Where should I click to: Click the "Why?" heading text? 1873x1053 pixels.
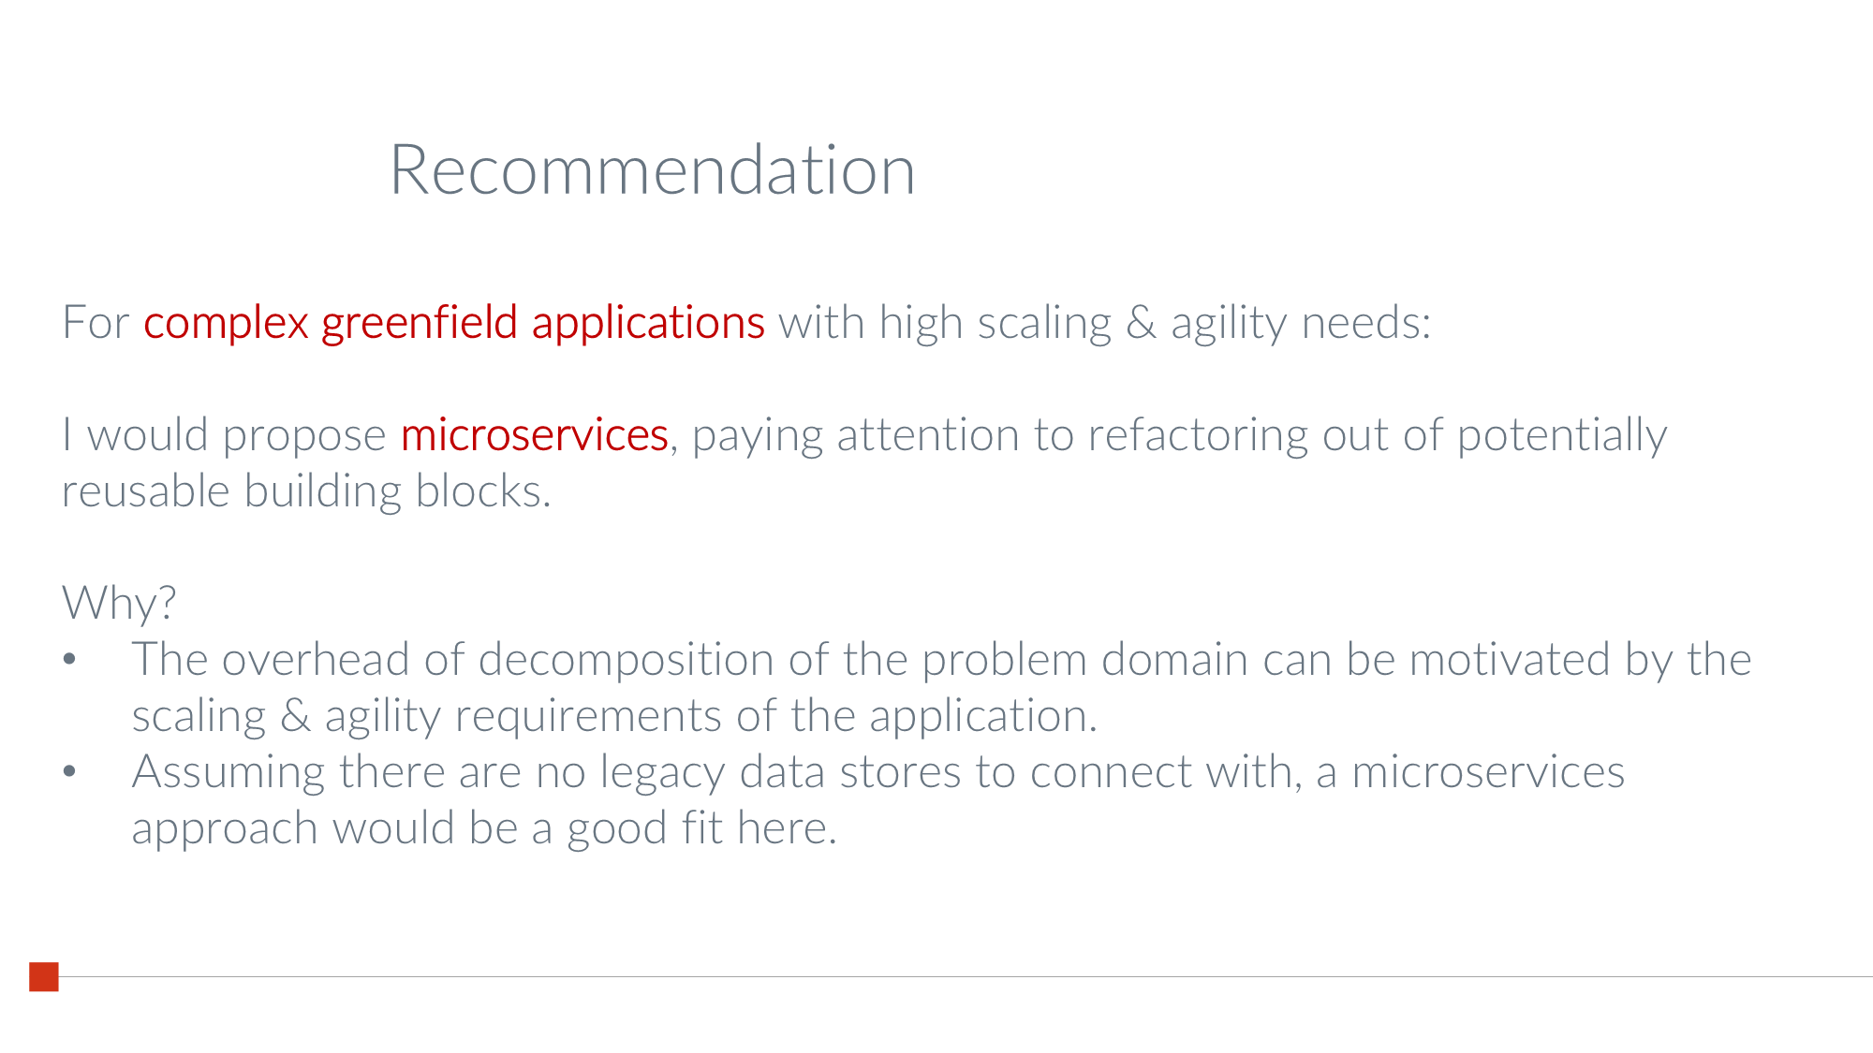119,603
